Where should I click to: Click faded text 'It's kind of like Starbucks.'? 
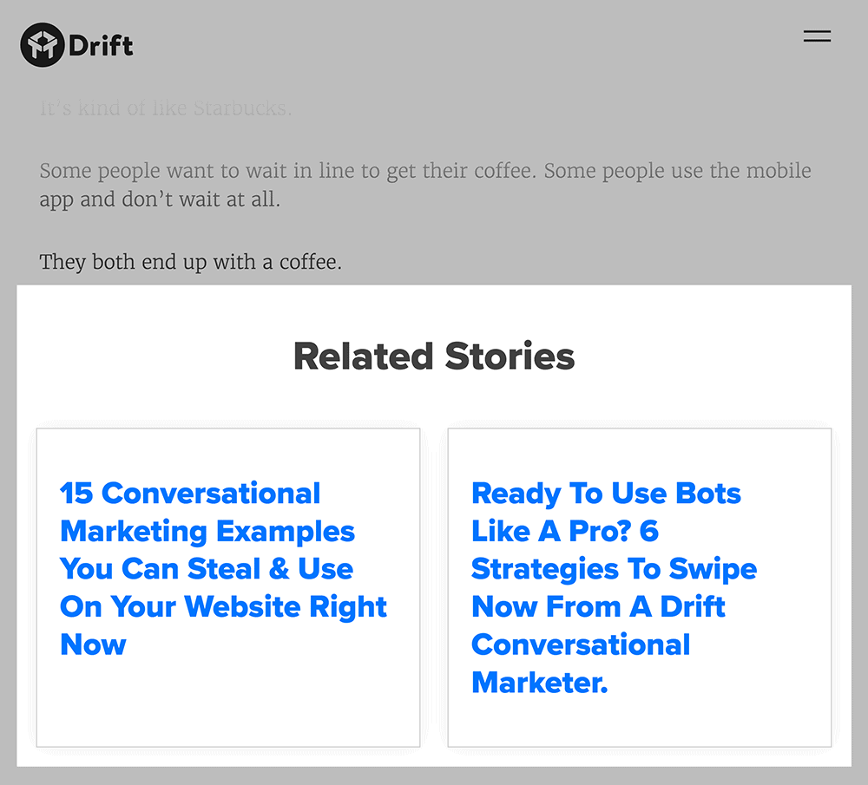coord(165,108)
